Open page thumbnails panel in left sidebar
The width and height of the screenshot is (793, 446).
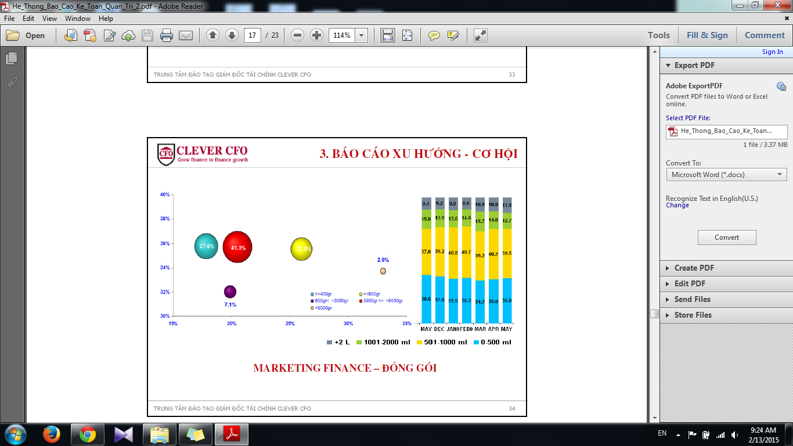click(11, 59)
